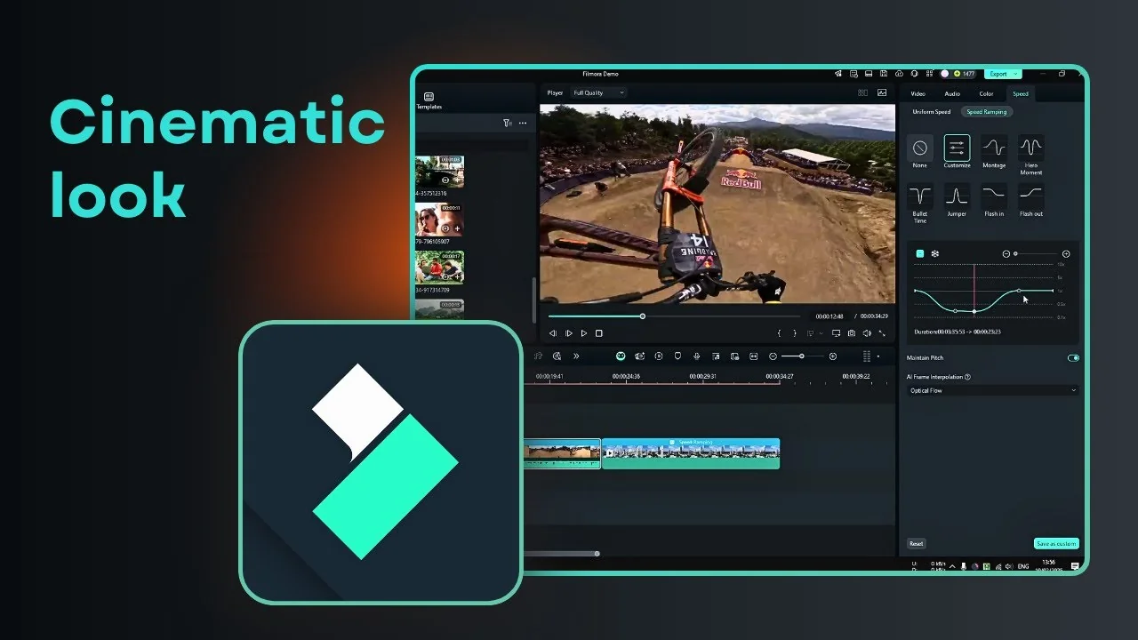Apply the Flash out preset
The image size is (1138, 640).
[1031, 197]
